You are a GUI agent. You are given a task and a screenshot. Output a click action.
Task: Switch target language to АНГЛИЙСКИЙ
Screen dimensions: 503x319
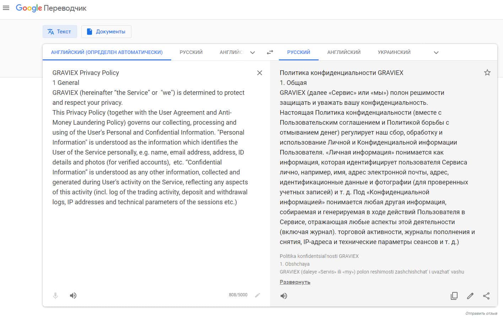[344, 52]
